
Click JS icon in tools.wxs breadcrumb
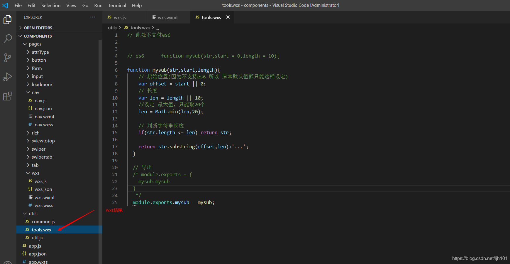pos(126,28)
